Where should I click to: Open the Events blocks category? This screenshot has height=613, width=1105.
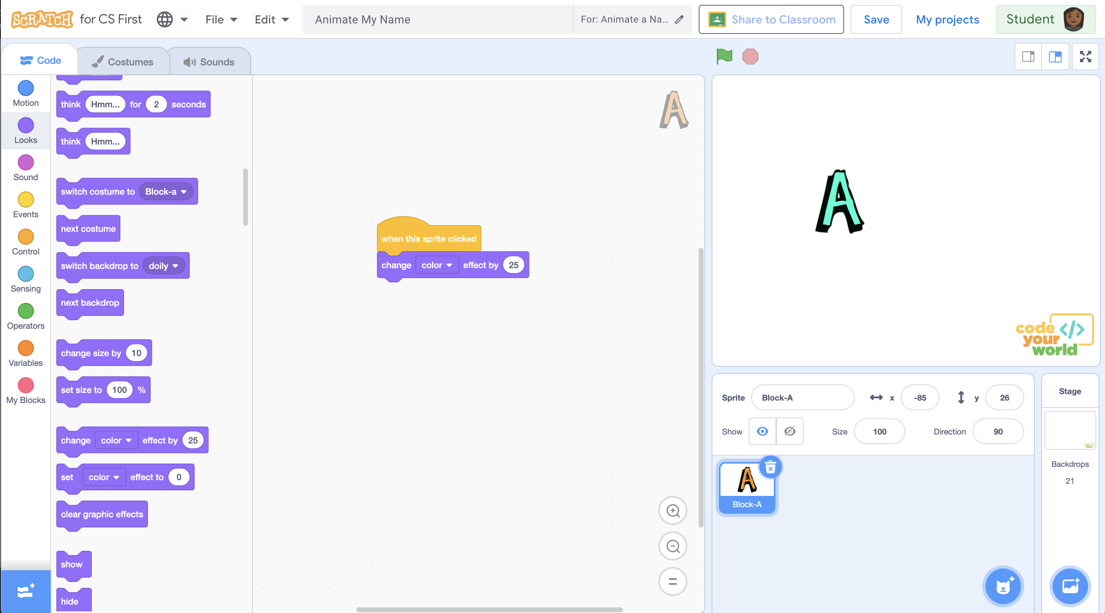[x=25, y=205]
